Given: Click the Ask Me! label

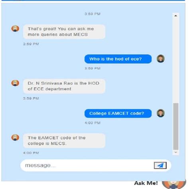Looking at the screenshot, I should coord(146,183).
